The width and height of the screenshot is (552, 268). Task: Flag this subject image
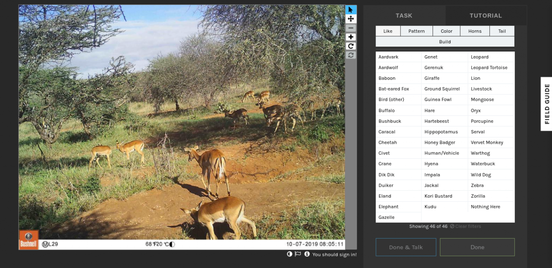point(298,254)
